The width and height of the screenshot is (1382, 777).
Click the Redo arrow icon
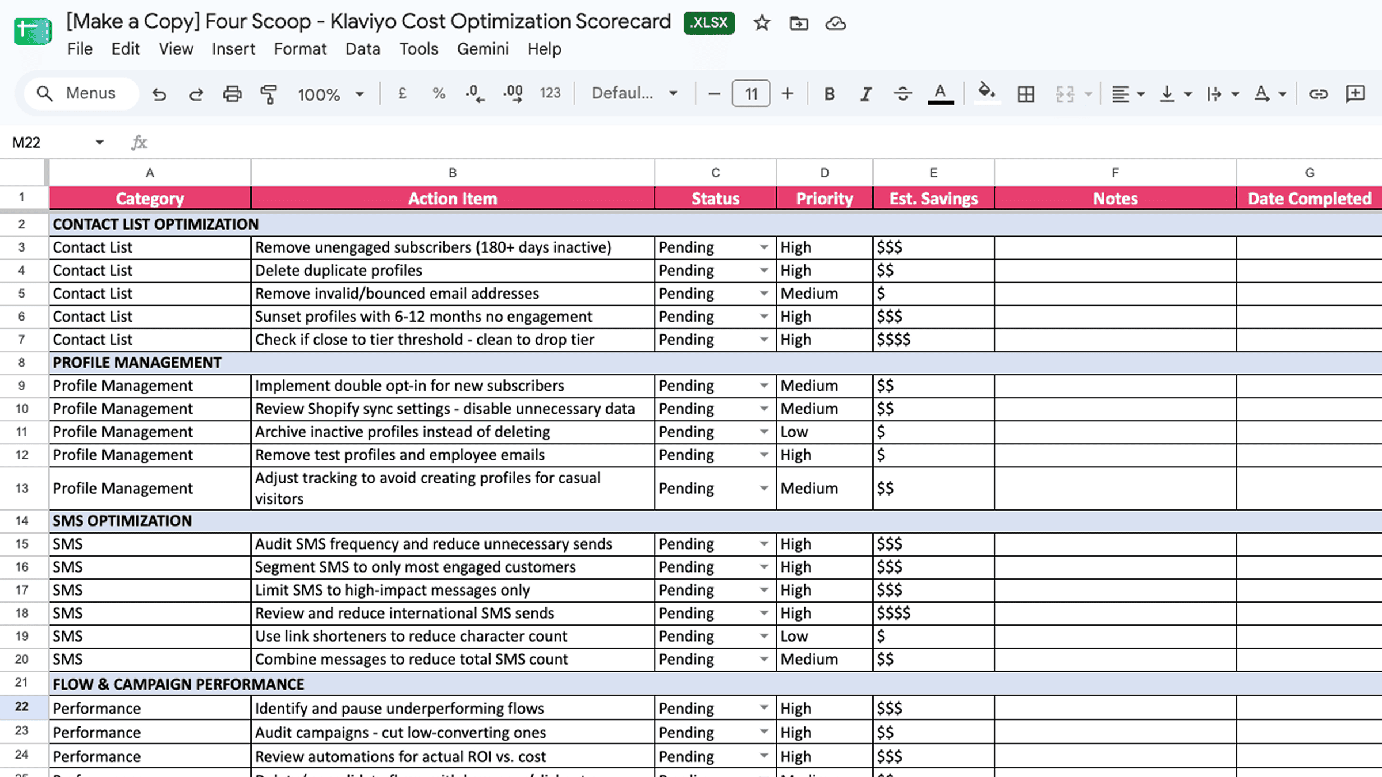pyautogui.click(x=196, y=94)
